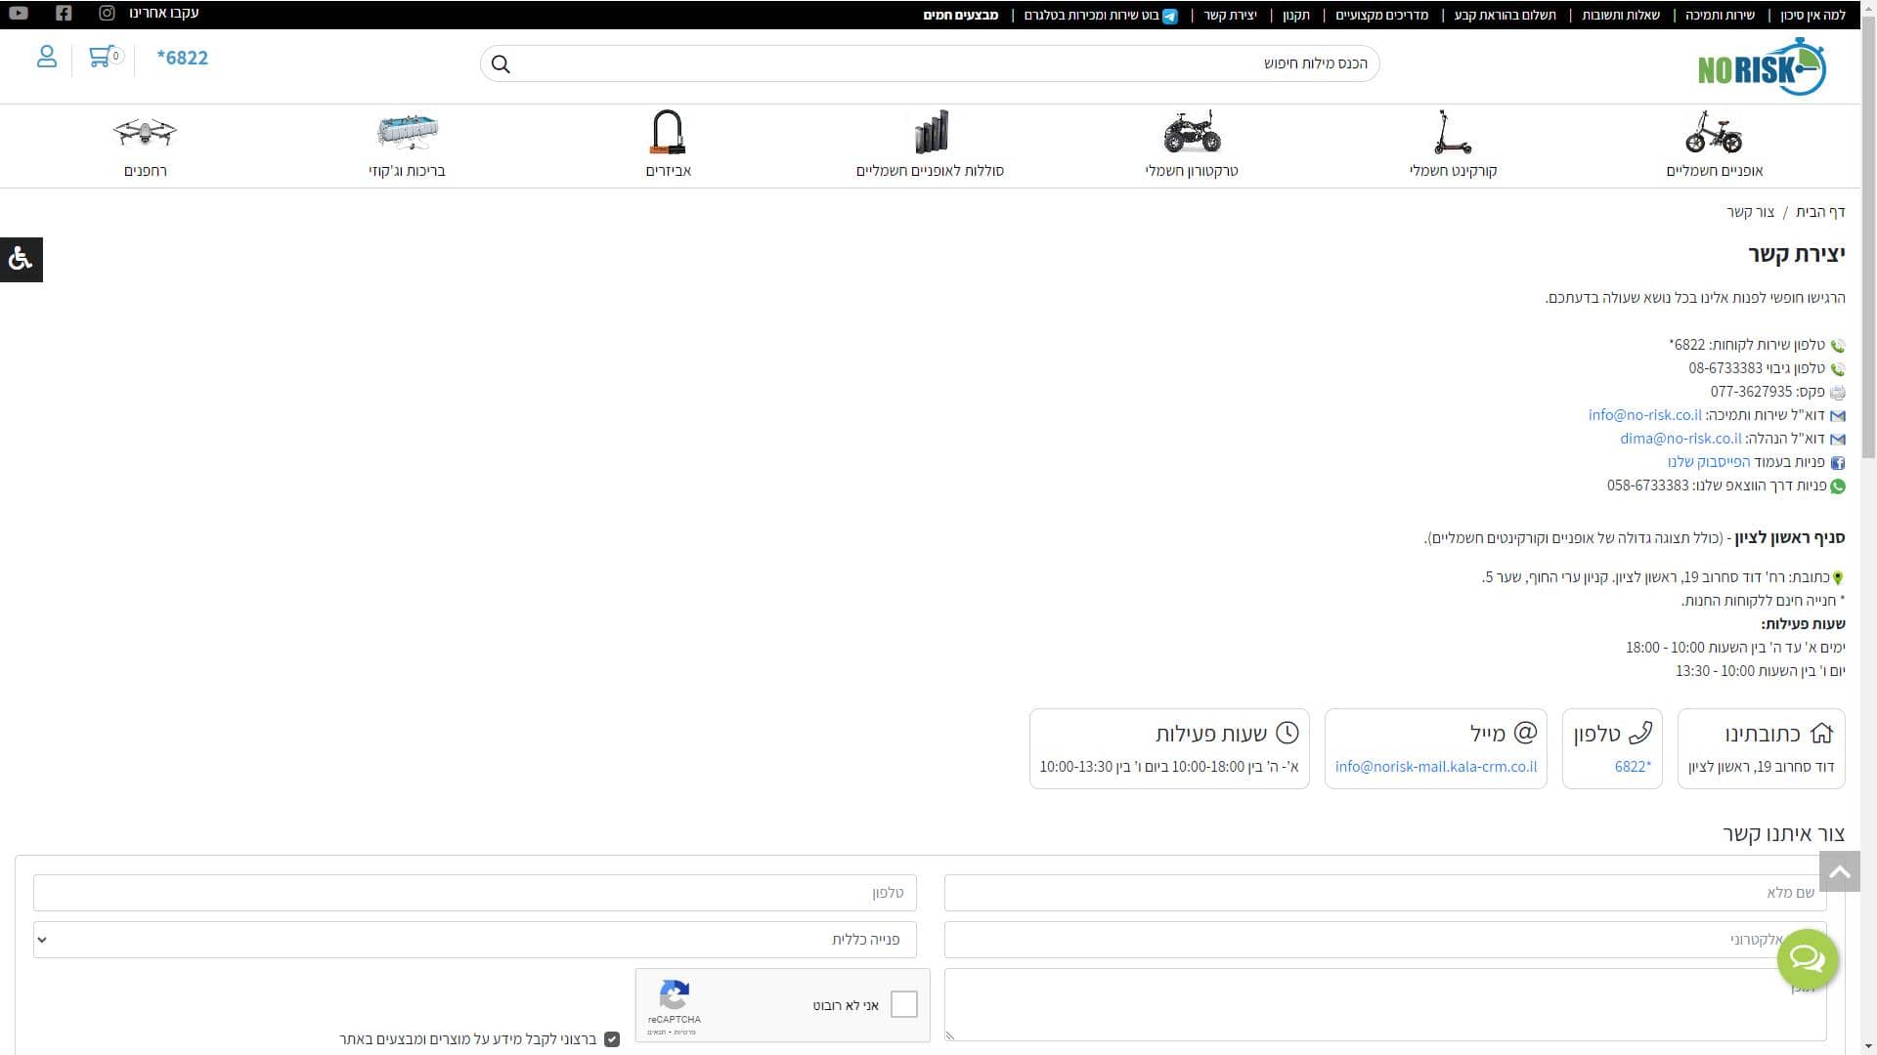Click the 'שם מלא' full name field
Image resolution: width=1877 pixels, height=1055 pixels.
click(1384, 893)
